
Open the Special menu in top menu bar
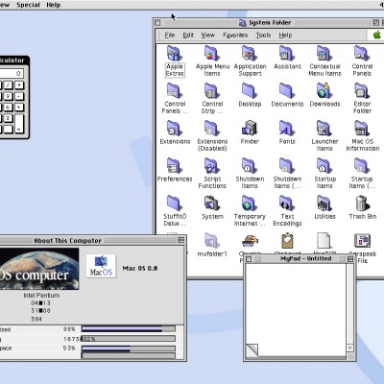point(28,5)
